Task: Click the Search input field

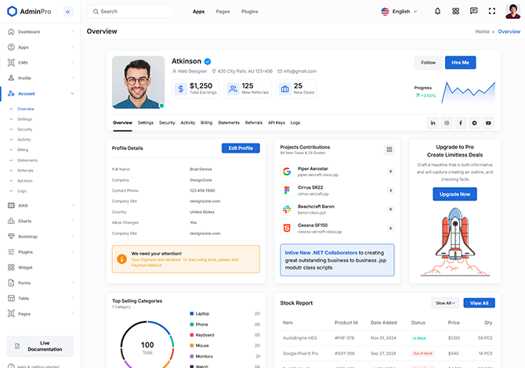Action: tap(130, 12)
